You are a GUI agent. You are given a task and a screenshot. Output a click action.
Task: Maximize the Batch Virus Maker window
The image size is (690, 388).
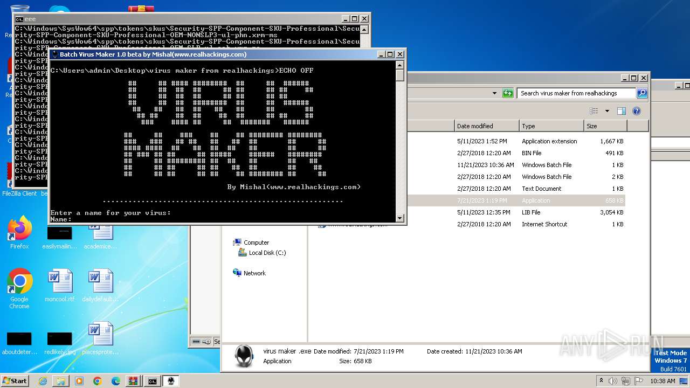click(391, 54)
